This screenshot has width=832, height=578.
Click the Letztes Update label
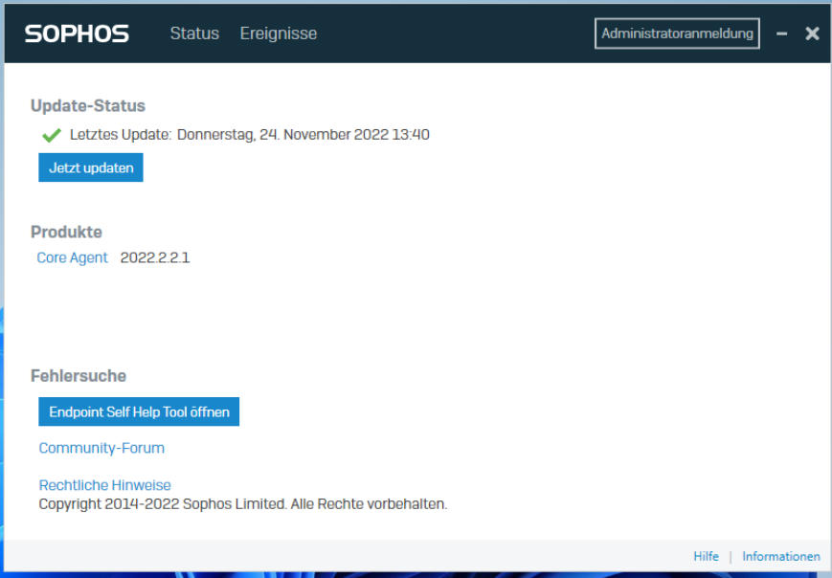tap(121, 135)
